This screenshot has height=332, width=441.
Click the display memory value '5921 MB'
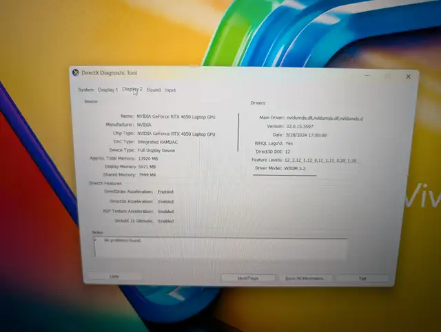(x=147, y=167)
